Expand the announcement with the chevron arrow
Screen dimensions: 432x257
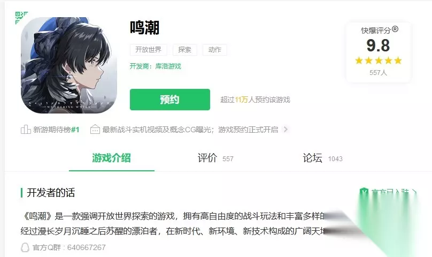click(x=286, y=129)
